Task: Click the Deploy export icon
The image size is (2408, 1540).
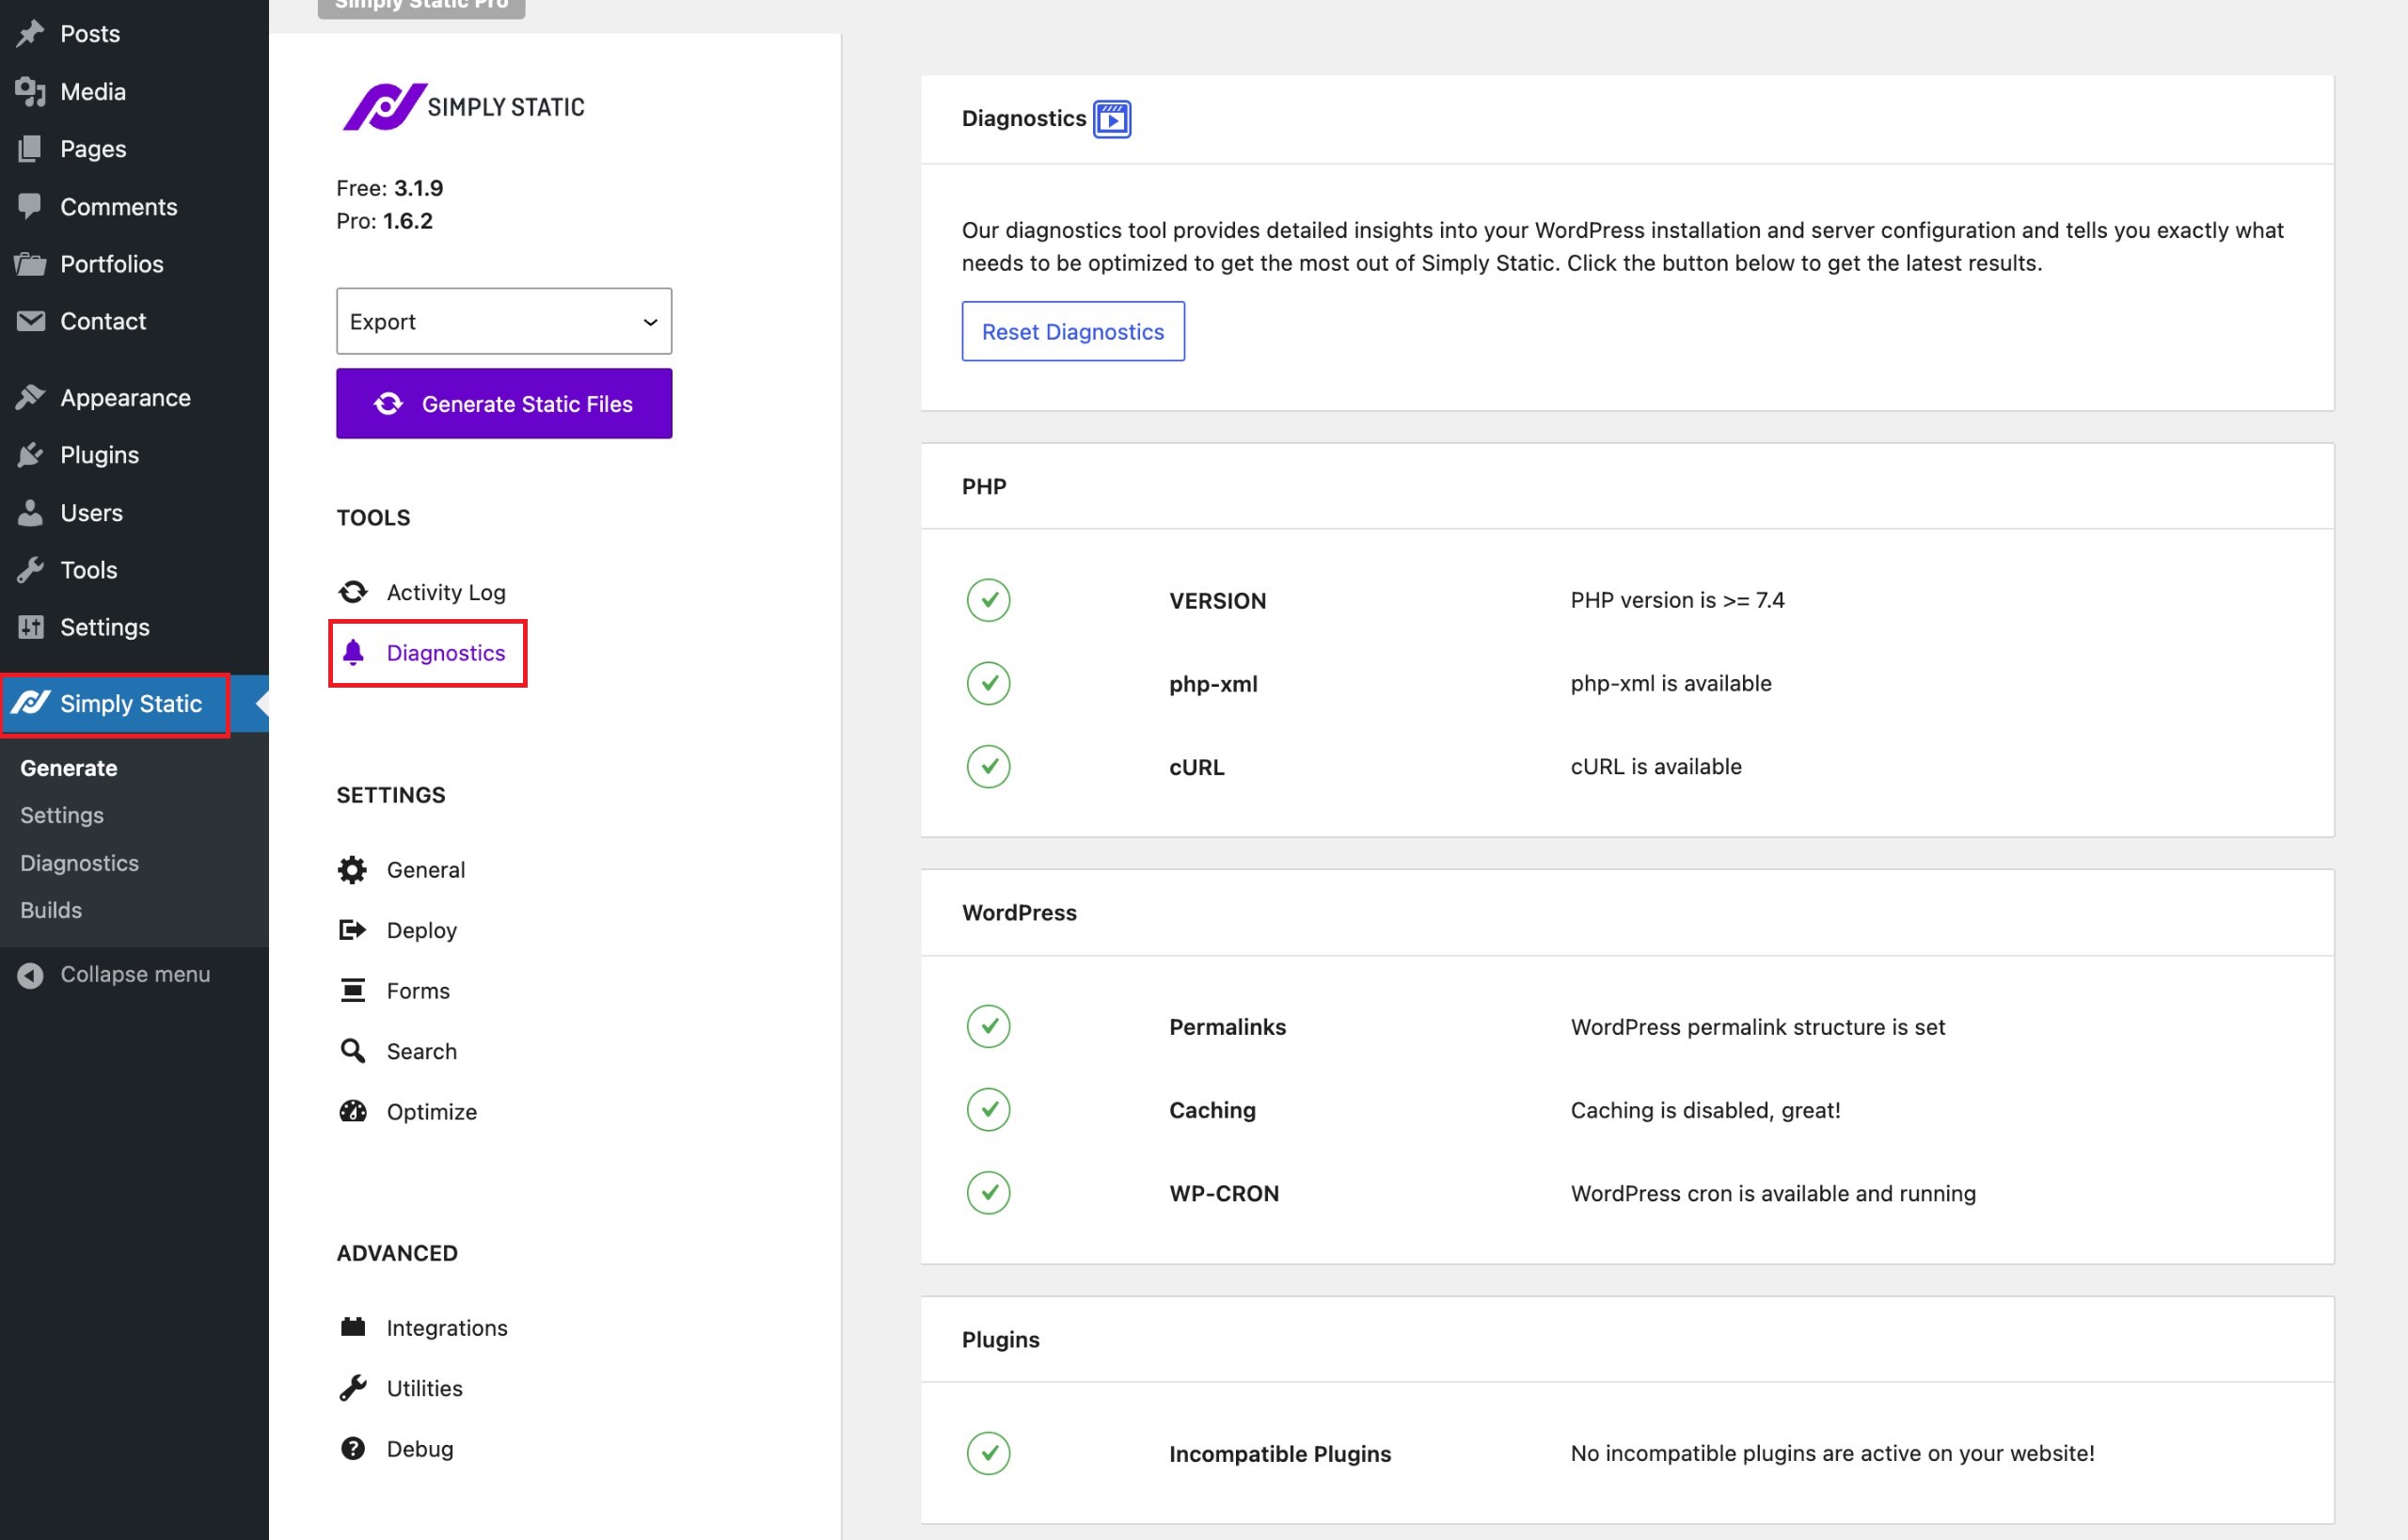Action: (x=352, y=930)
